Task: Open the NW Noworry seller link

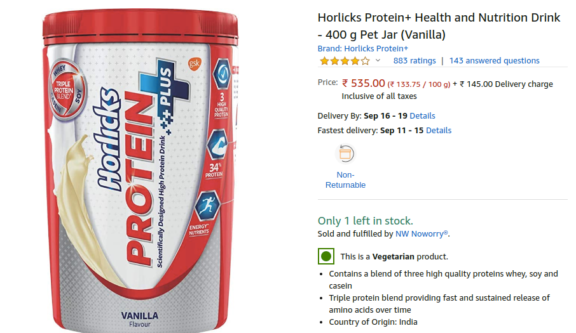Action: click(422, 233)
